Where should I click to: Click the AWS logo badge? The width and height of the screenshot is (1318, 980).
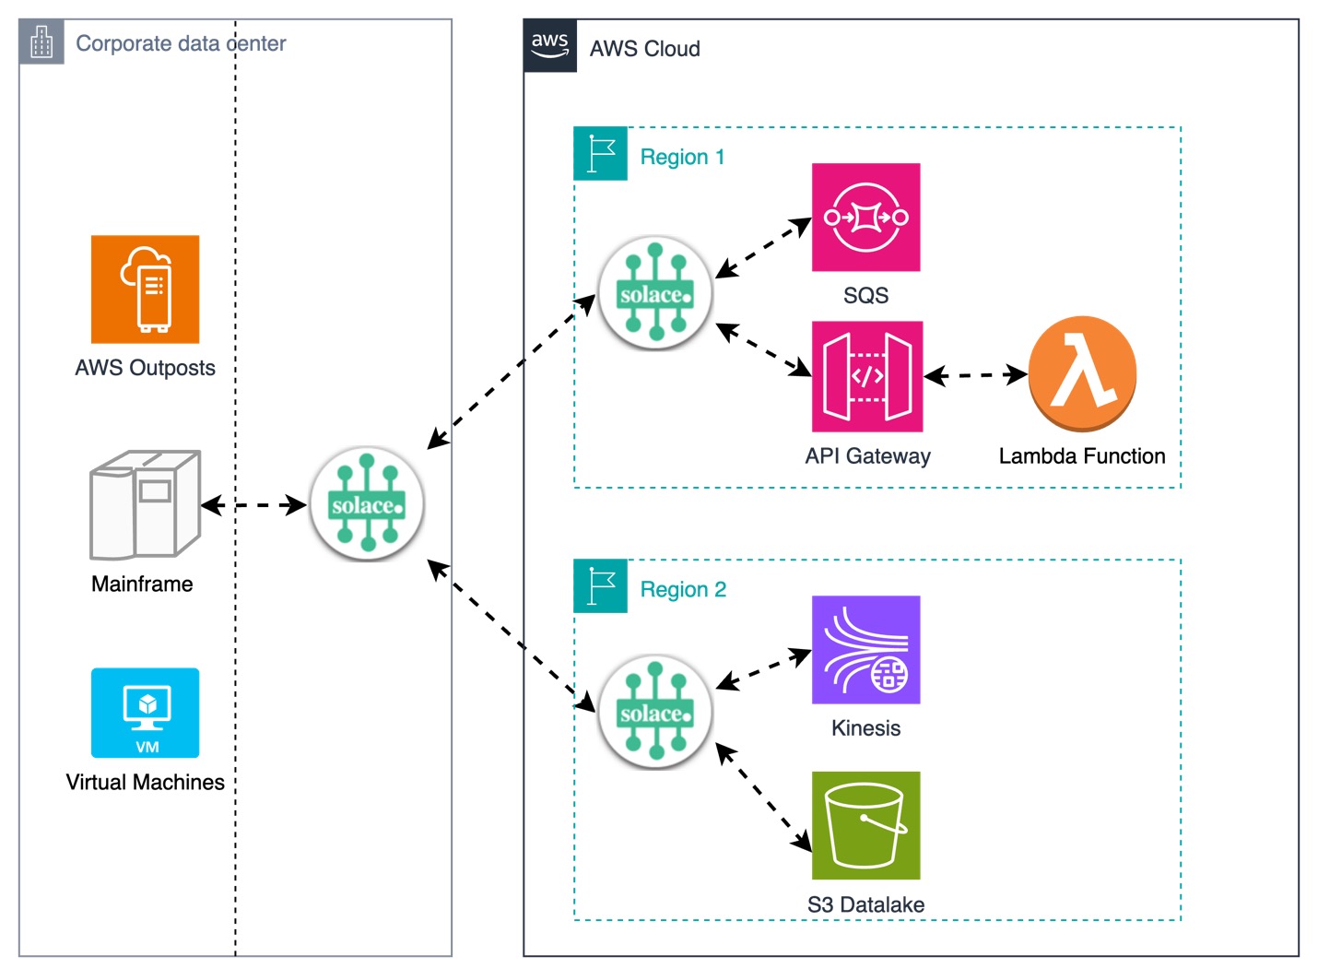coord(550,45)
